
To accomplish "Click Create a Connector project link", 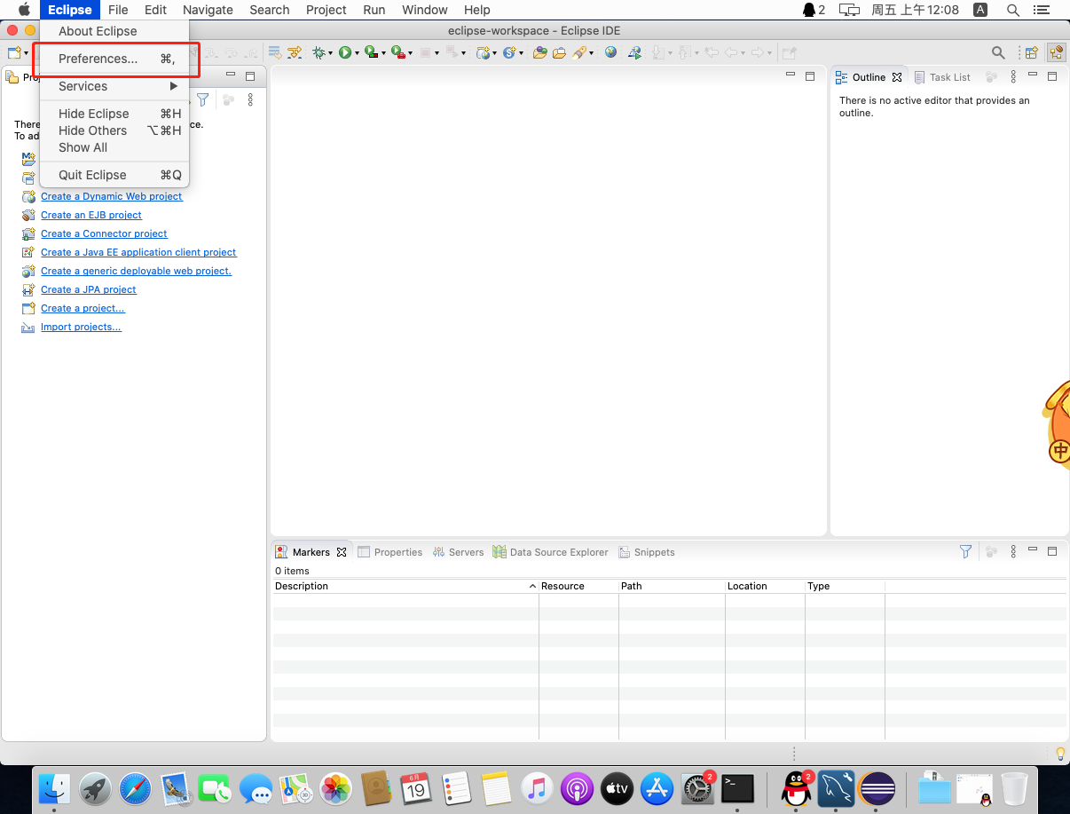I will tap(104, 233).
